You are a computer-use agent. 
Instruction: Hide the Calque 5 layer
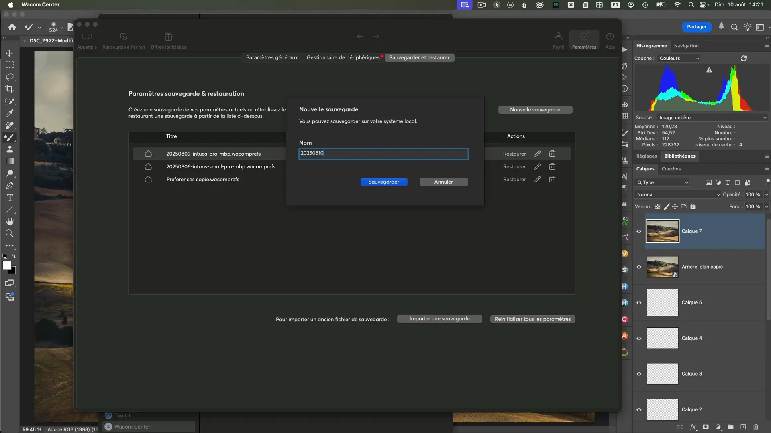(639, 302)
